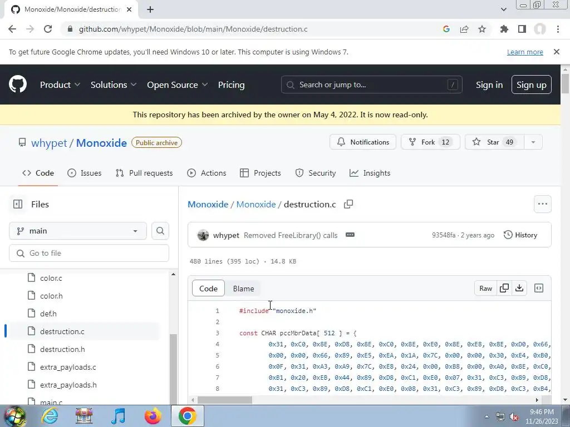The image size is (570, 427).
Task: Expand the commit message ellipsis
Action: pos(350,235)
